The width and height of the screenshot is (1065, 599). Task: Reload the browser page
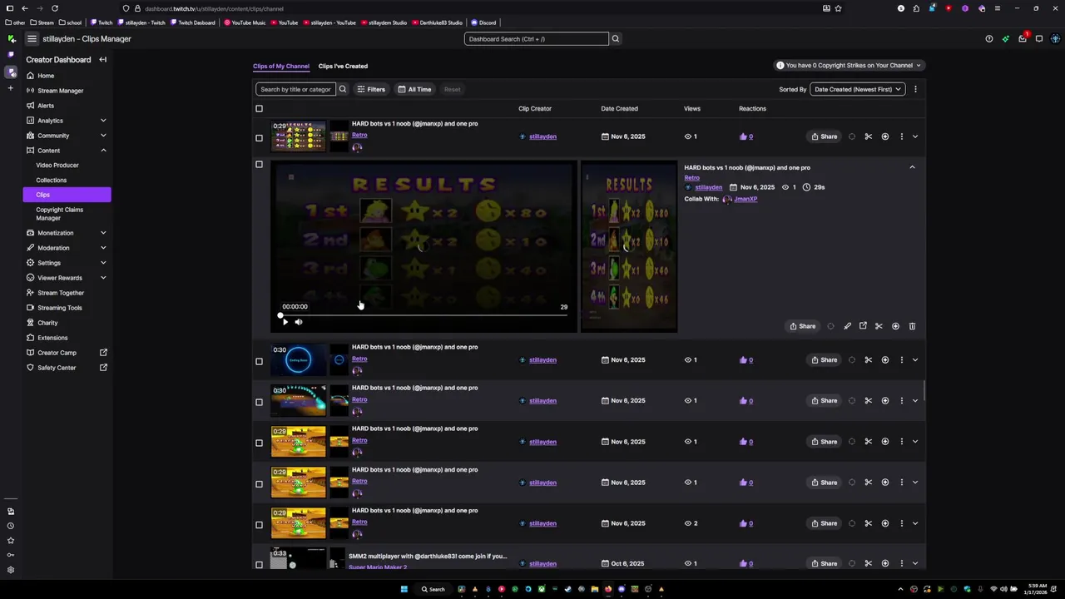[x=54, y=8]
